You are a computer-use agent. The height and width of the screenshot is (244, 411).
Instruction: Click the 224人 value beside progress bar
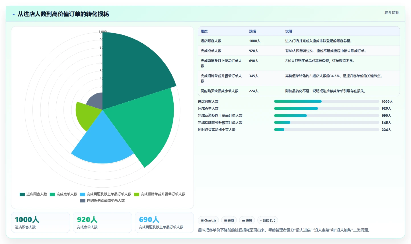[386, 130]
